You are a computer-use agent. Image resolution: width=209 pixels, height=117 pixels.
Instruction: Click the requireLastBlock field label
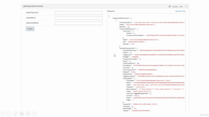point(32,23)
